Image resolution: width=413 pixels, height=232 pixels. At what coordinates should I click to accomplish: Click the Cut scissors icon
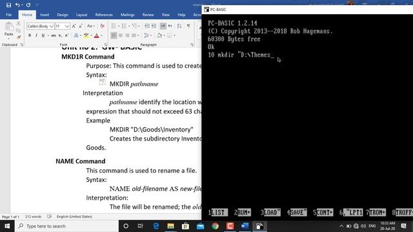tap(19, 24)
